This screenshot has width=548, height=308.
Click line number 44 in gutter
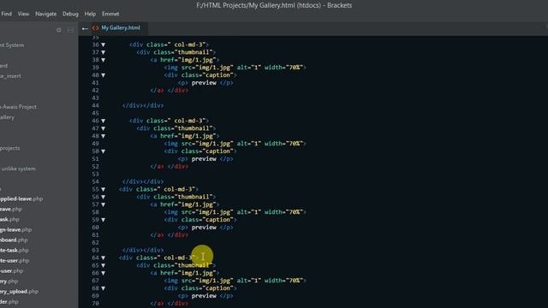pos(95,105)
